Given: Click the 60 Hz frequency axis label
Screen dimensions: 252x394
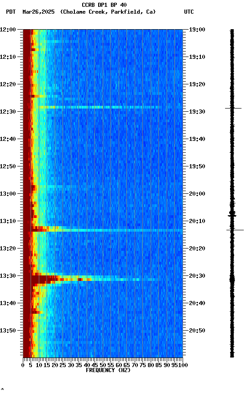Looking at the screenshot, I should click(119, 366).
